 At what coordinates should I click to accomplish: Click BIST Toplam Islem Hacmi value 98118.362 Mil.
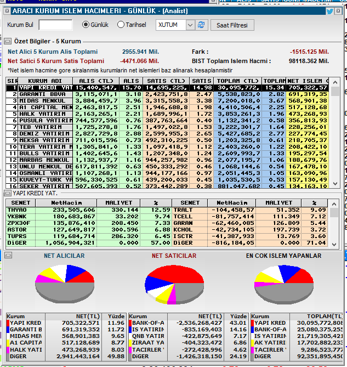(x=309, y=61)
